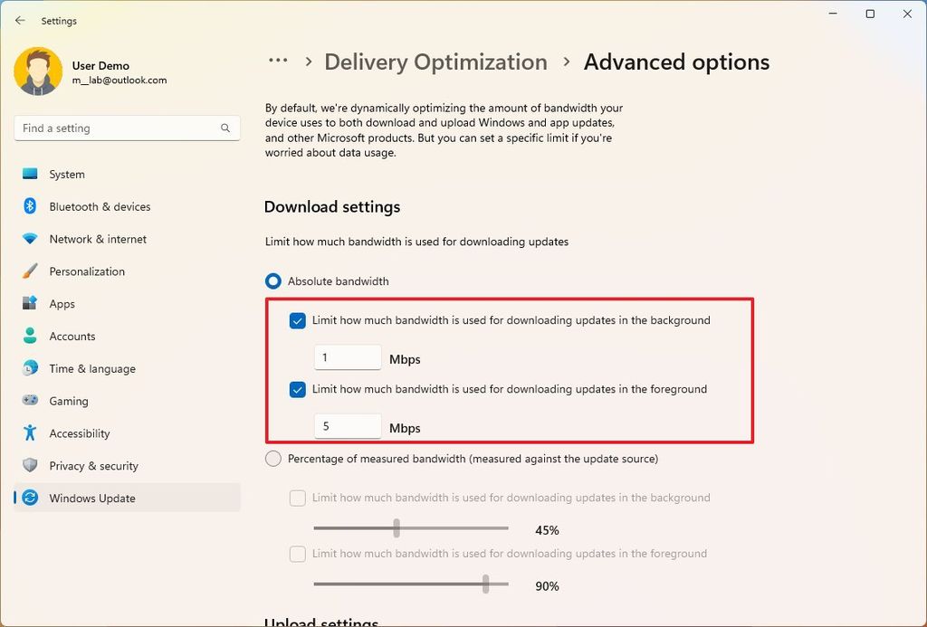Viewport: 927px width, 627px height.
Task: Open the Windows Update icon
Action: [30, 498]
